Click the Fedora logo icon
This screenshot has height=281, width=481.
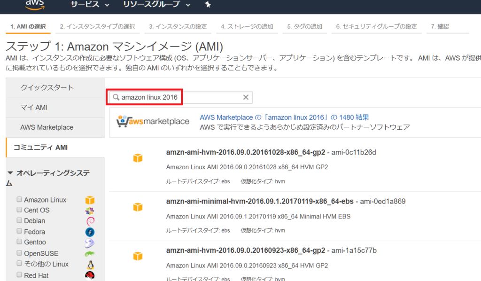(x=90, y=232)
